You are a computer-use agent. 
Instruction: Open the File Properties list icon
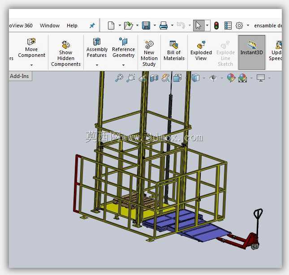(228, 26)
